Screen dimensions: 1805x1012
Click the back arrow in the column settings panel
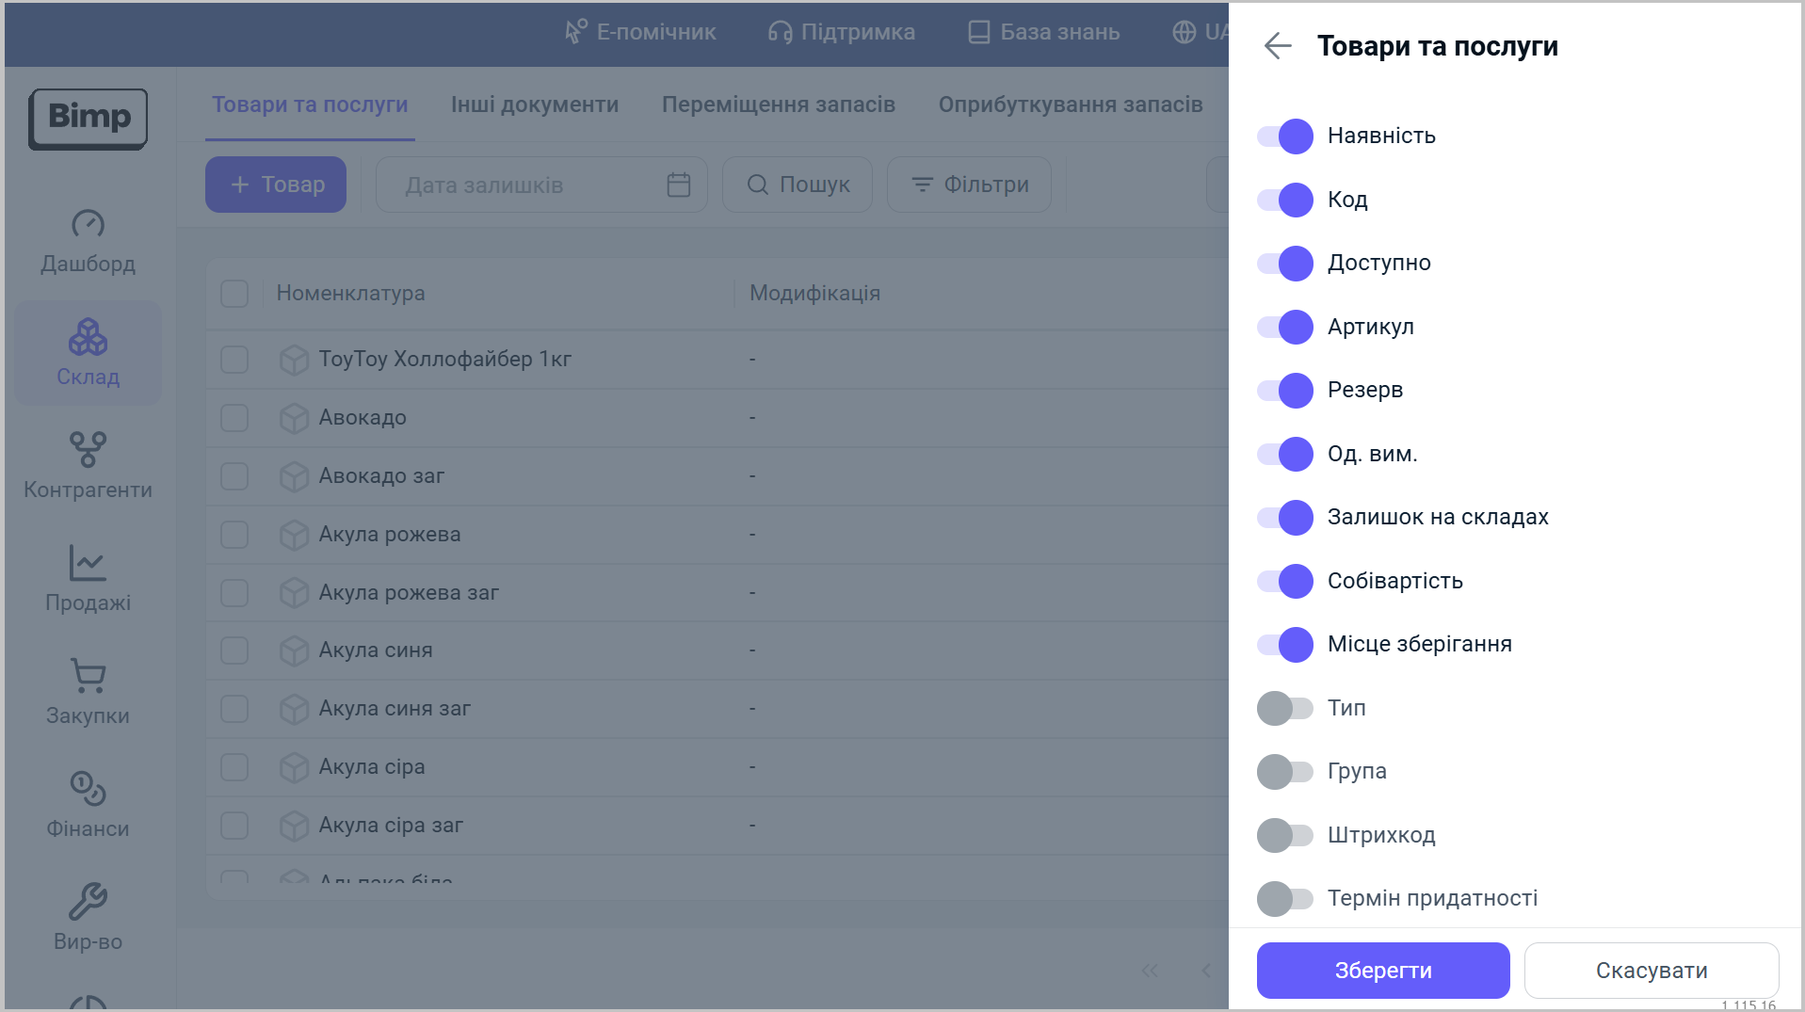pos(1278,45)
